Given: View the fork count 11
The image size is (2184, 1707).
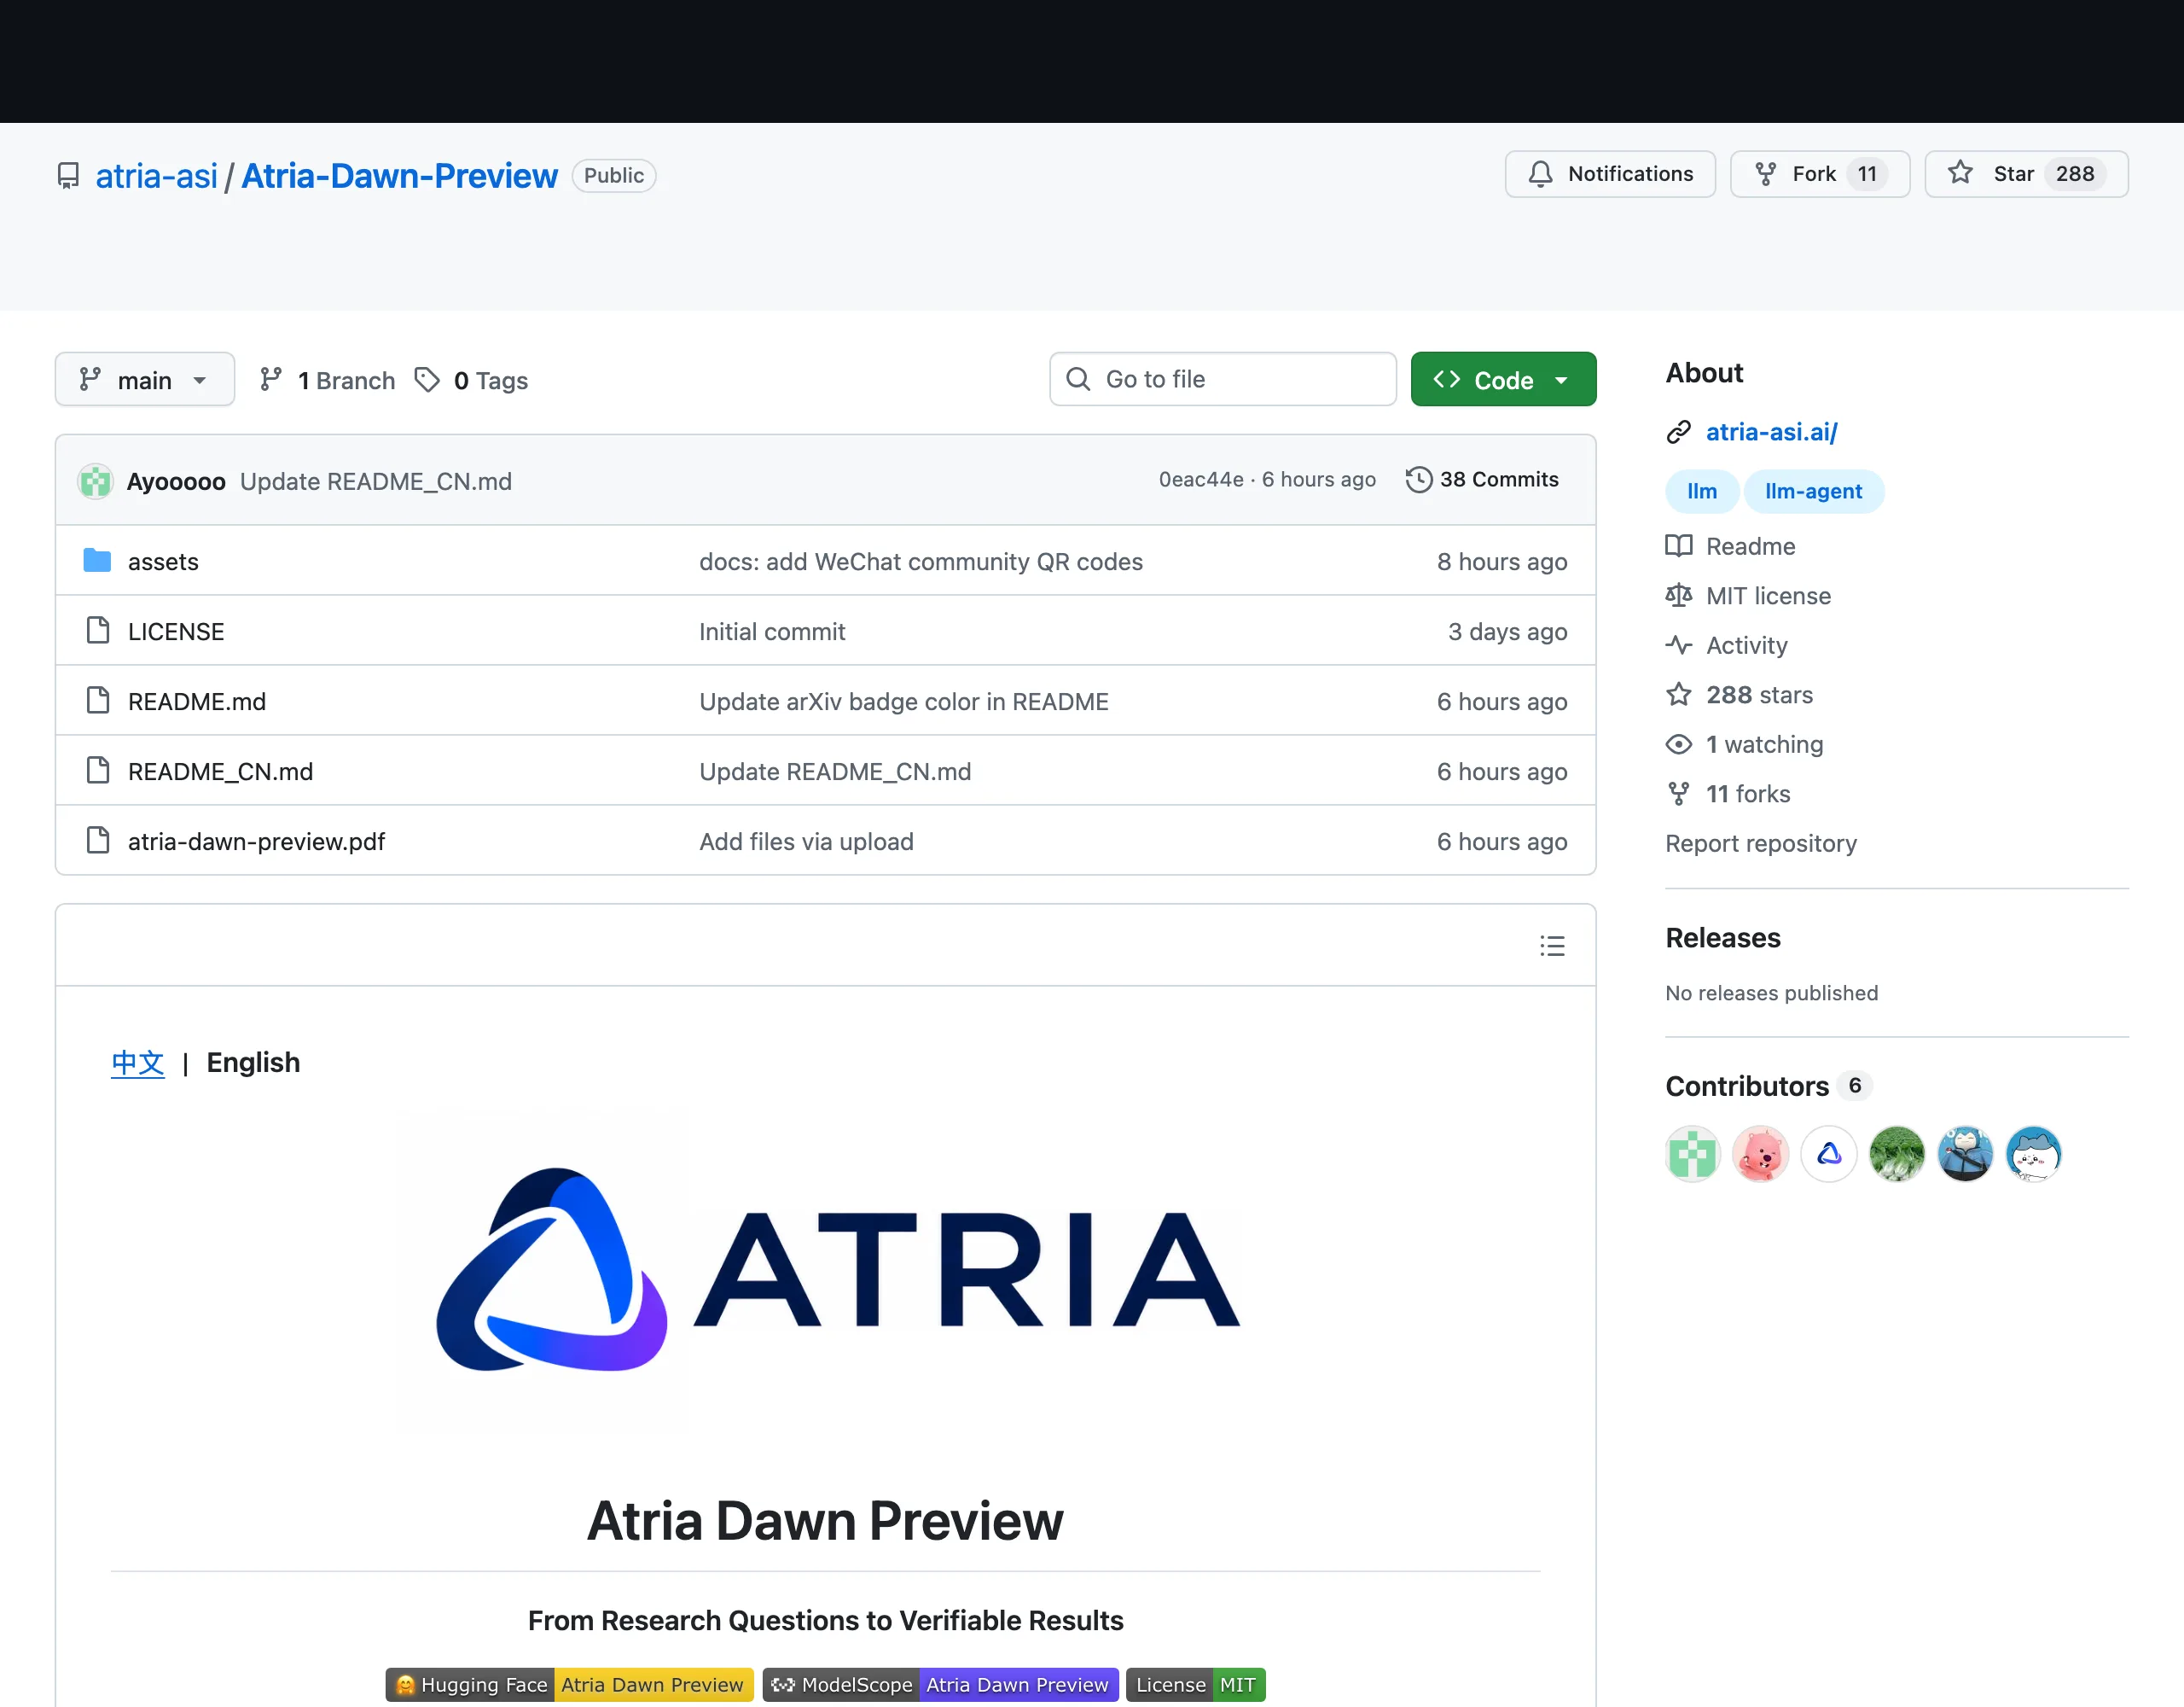Looking at the screenshot, I should pos(1867,174).
